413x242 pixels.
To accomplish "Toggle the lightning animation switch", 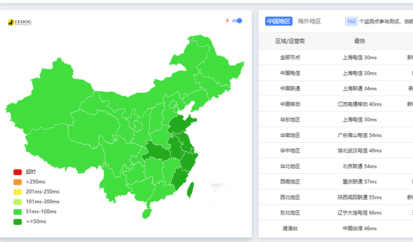I will [237, 21].
